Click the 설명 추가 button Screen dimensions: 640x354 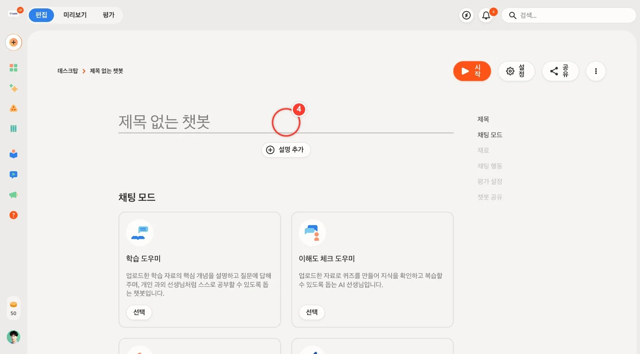[286, 150]
